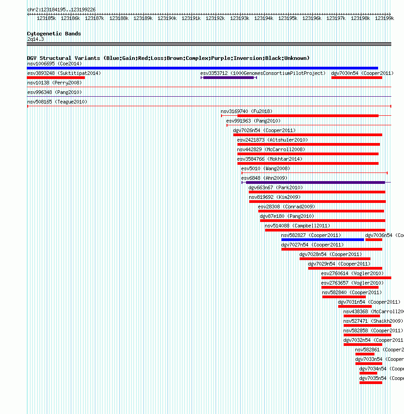Click the thin red esv5010 loss line
Image resolution: width=404 pixels, height=414 pixels.
click(315, 173)
